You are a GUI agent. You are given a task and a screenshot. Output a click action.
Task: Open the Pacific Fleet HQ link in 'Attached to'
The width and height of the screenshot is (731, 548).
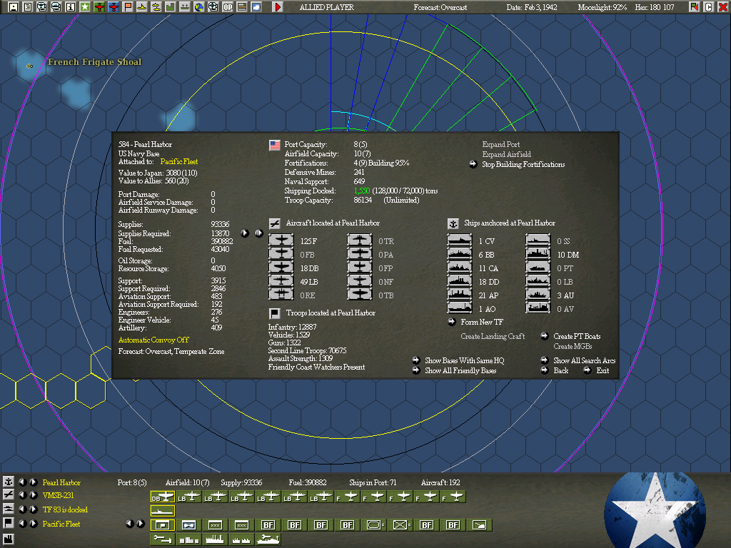click(x=179, y=162)
